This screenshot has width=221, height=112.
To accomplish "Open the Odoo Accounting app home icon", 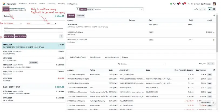I will (x=4, y=4).
